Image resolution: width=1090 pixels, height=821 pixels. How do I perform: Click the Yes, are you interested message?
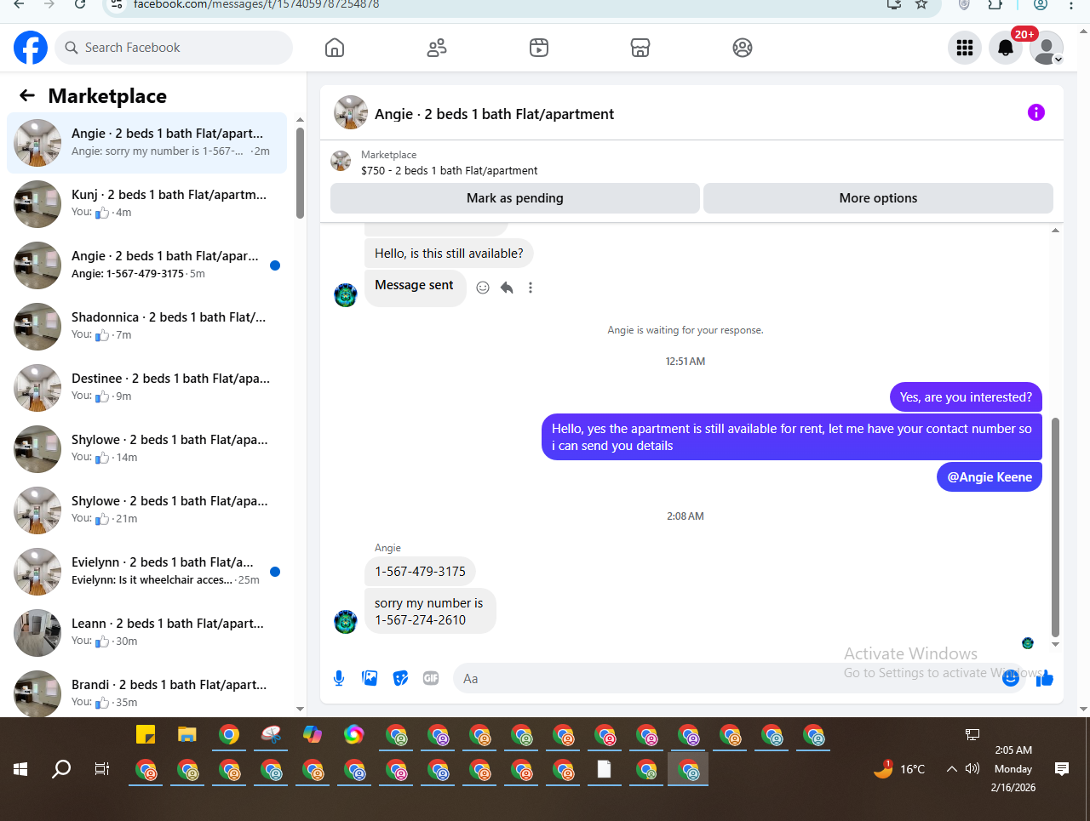coord(966,397)
